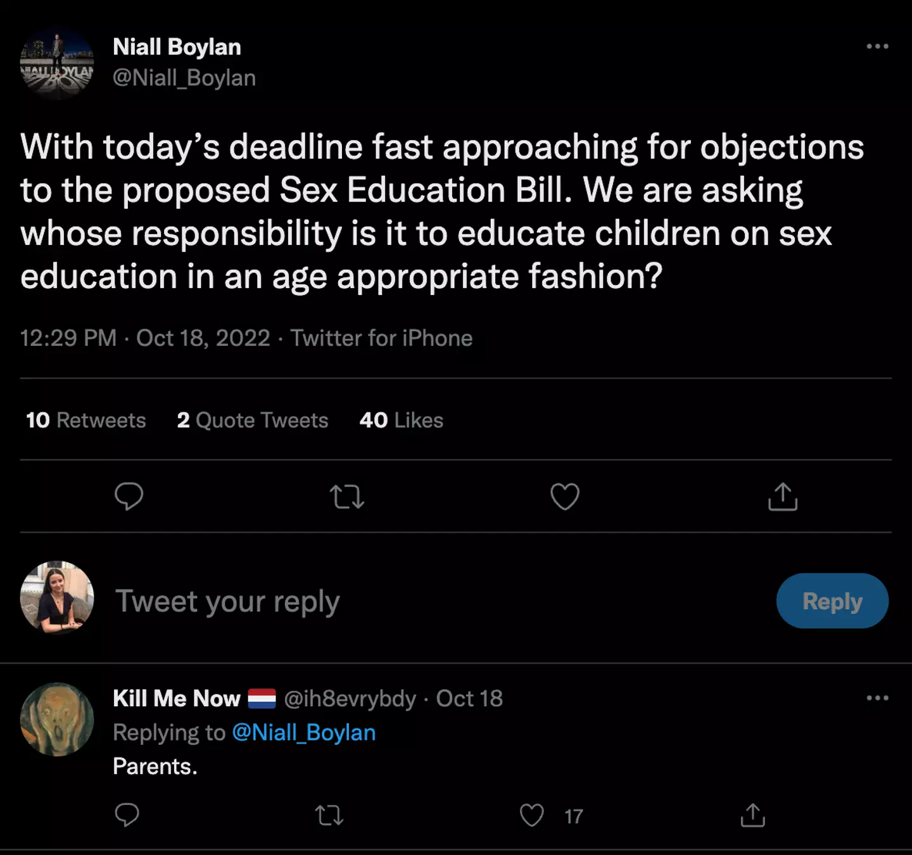Like Niall Boylan's main tweet

coord(564,496)
